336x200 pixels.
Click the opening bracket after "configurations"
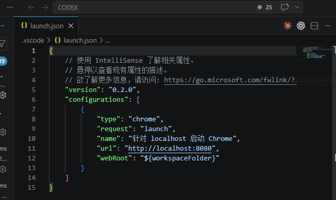138,100
